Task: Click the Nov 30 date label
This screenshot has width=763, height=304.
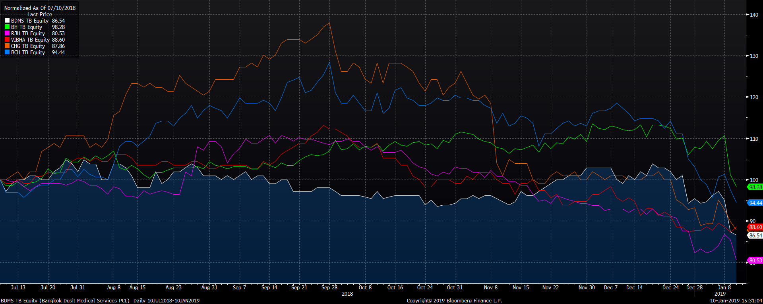Action: point(587,287)
